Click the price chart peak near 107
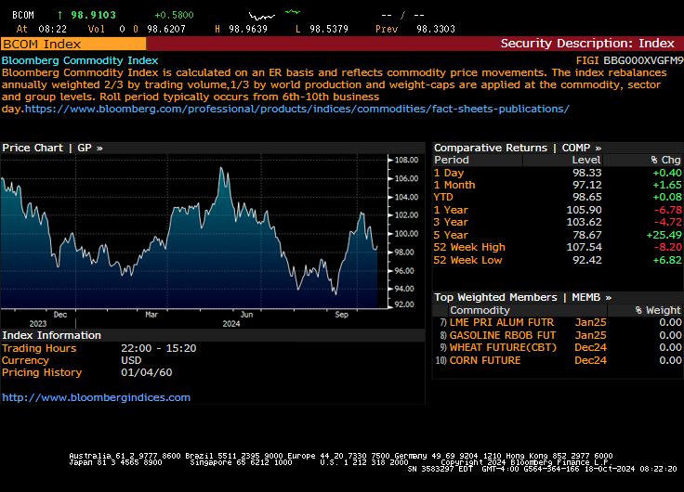 coord(221,170)
